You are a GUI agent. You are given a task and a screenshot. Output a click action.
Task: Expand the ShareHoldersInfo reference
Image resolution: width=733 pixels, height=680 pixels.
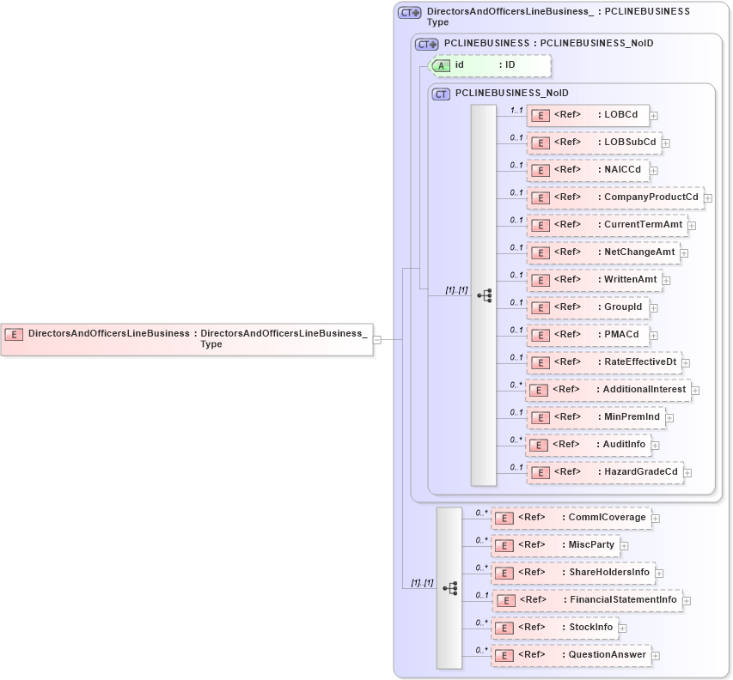(x=658, y=573)
